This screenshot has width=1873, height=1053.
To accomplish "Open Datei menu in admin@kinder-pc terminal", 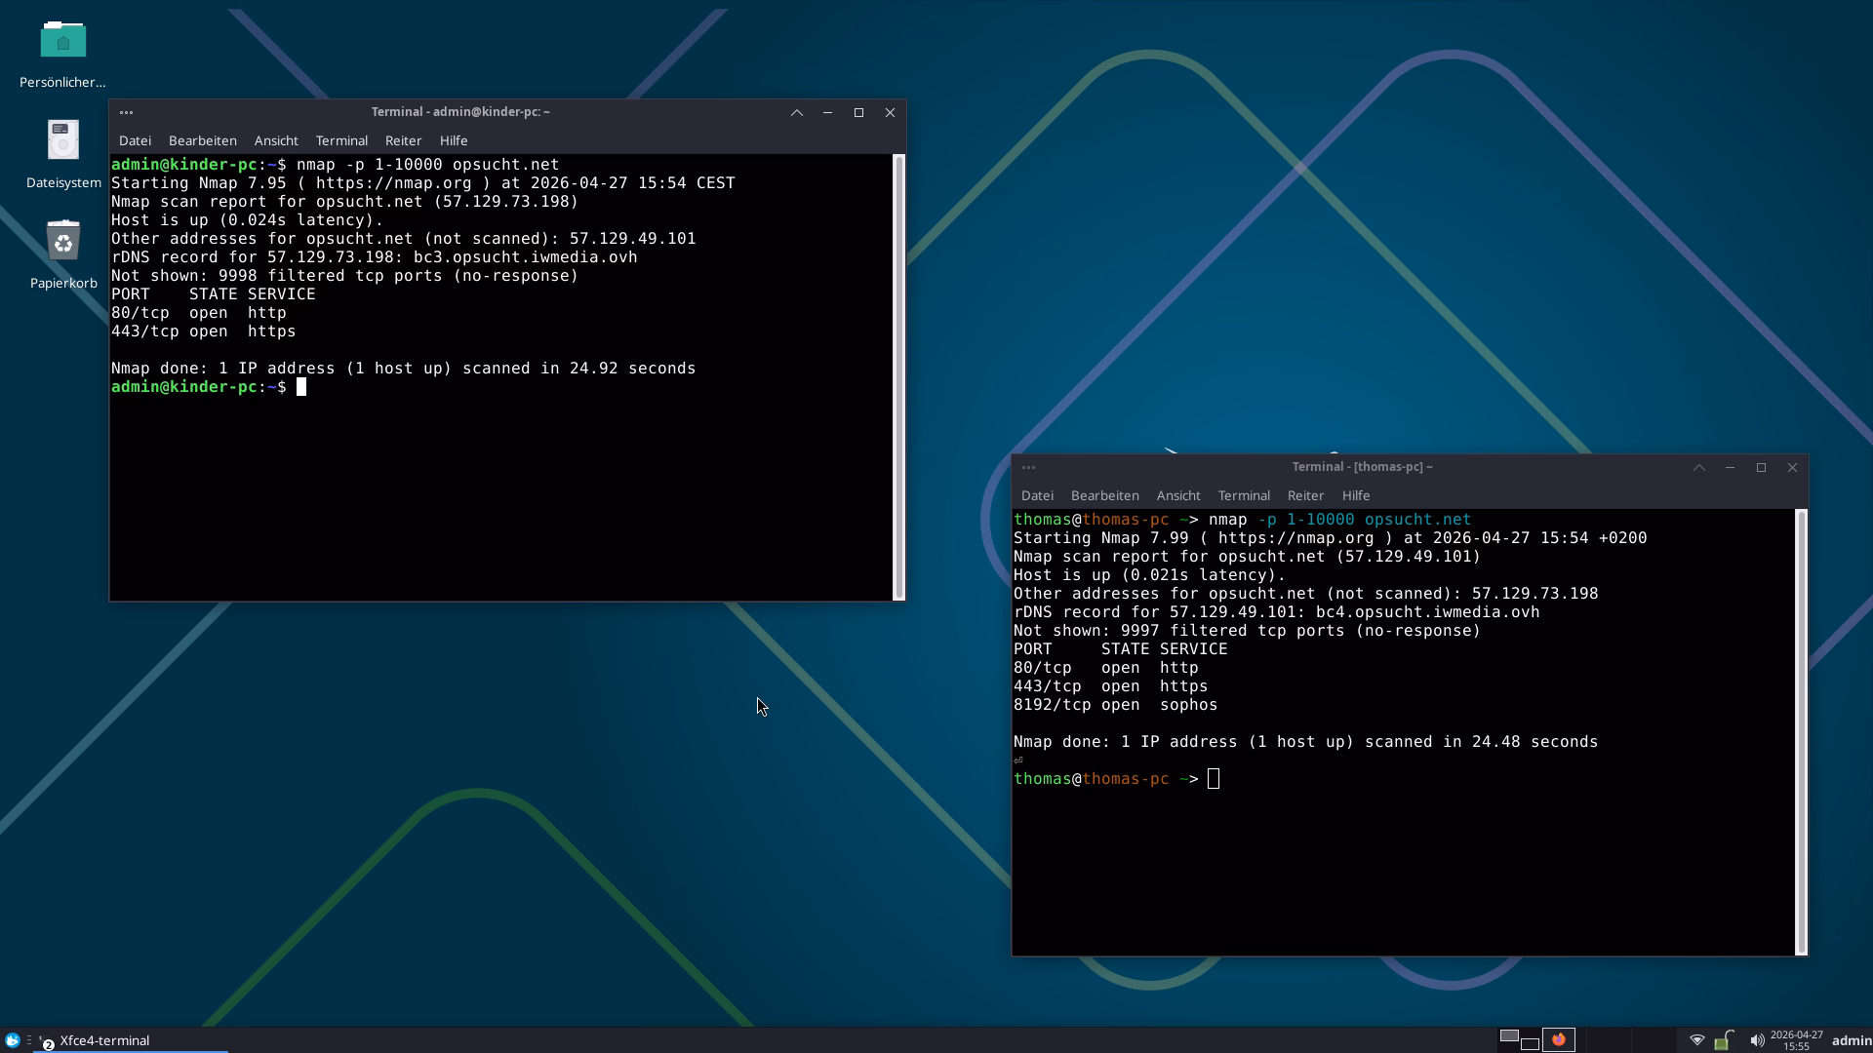I will click(135, 140).
